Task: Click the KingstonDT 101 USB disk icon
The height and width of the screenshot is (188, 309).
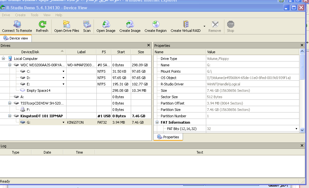Action: (x=16, y=116)
